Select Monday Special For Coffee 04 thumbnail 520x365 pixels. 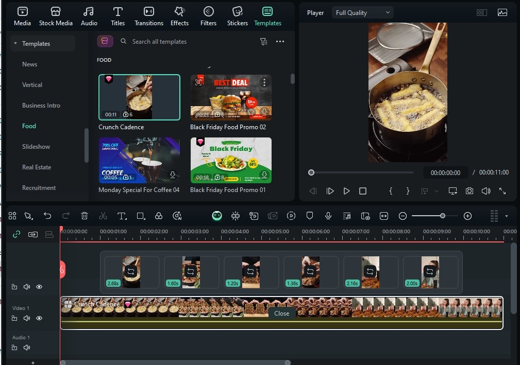click(139, 160)
